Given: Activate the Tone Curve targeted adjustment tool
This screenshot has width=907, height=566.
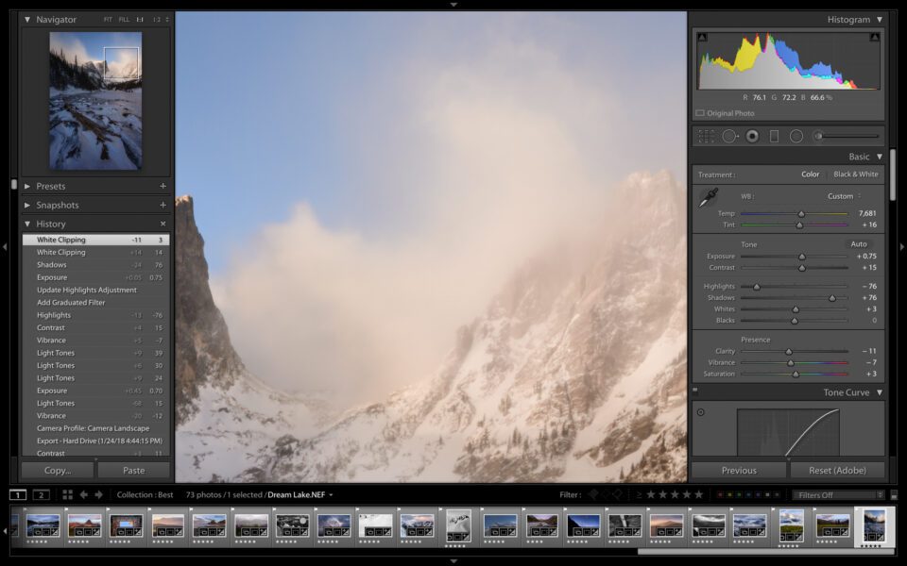Looking at the screenshot, I should click(x=700, y=412).
